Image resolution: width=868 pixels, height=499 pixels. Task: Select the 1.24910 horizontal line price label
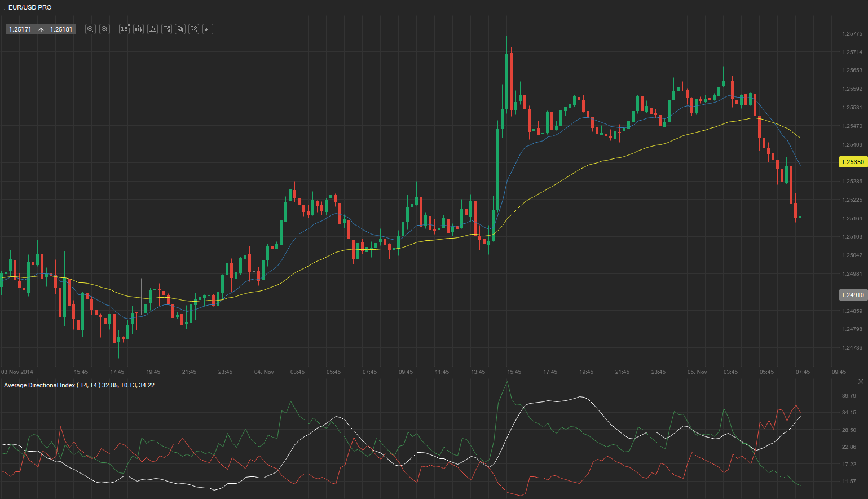852,295
